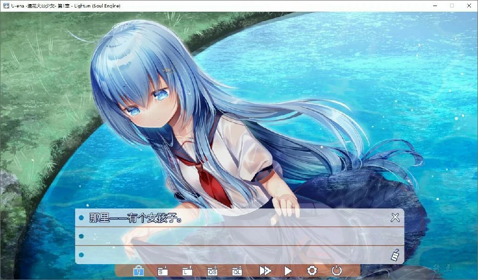Screen dimensions: 478x280
Task: Enable skip mode with the fast-forward icon
Action: point(265,271)
